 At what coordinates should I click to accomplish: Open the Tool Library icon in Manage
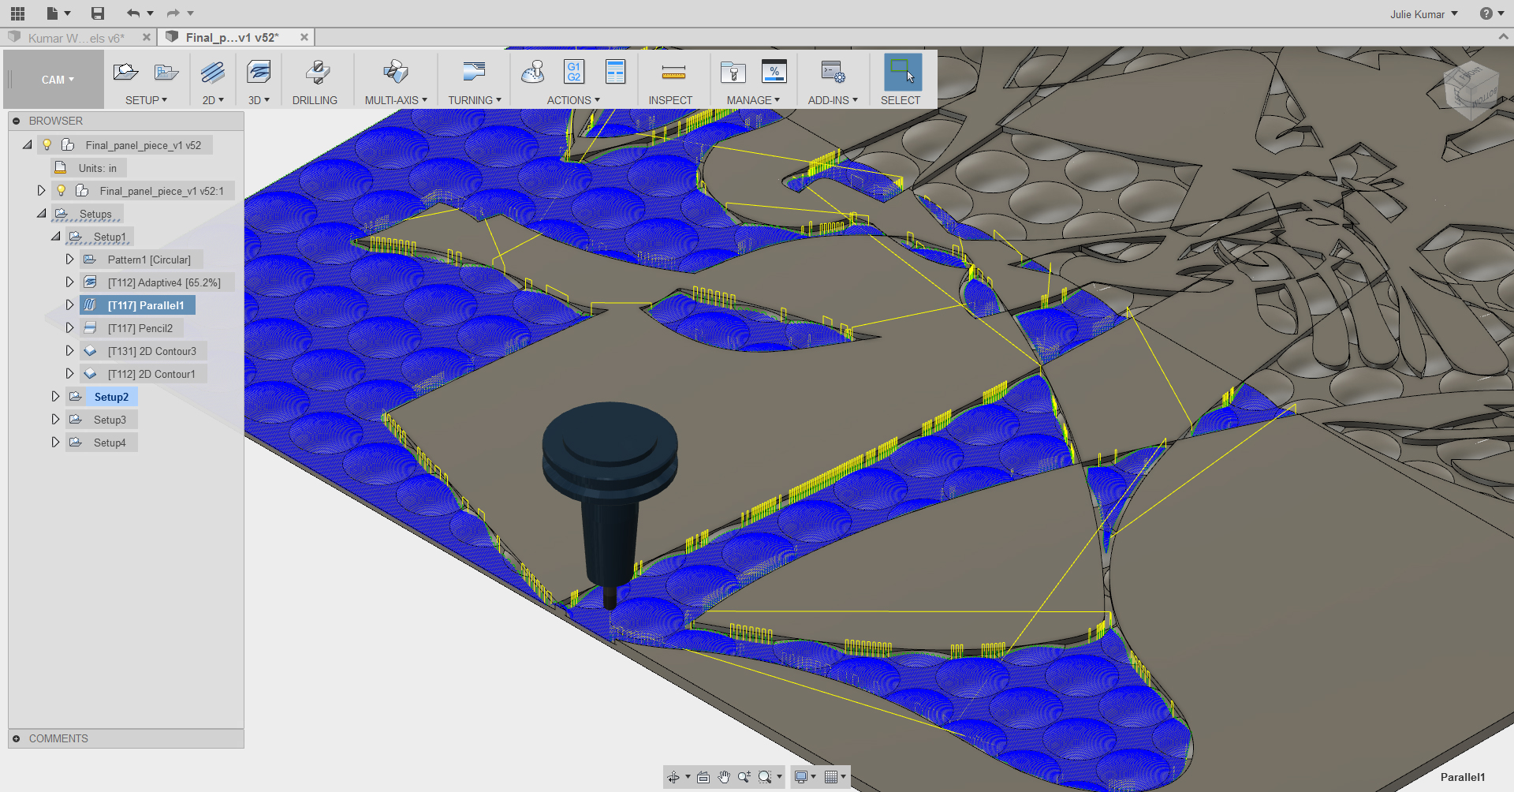coord(733,73)
